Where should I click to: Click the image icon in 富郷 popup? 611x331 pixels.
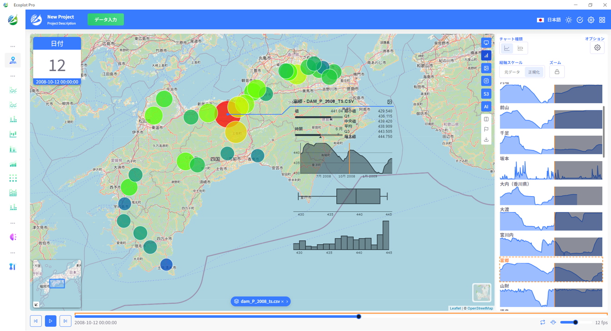[389, 102]
